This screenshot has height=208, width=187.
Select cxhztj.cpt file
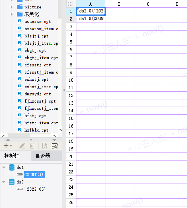point(37,79)
